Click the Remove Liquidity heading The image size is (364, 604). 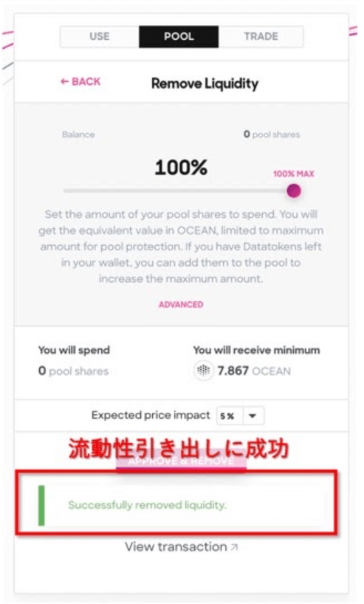(205, 83)
